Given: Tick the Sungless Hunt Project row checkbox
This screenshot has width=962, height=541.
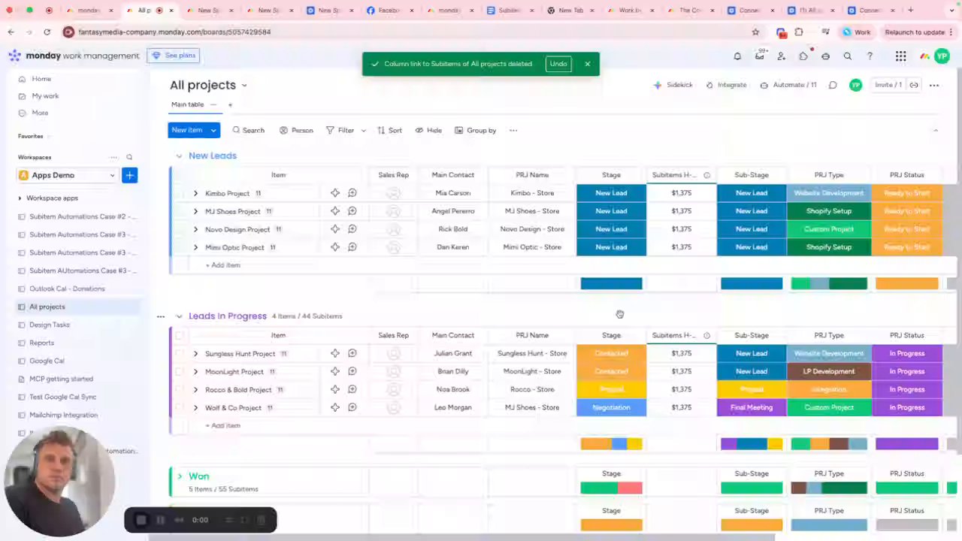Looking at the screenshot, I should [179, 353].
